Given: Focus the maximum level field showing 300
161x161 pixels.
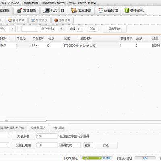Looking at the screenshot, I should tap(93, 29).
